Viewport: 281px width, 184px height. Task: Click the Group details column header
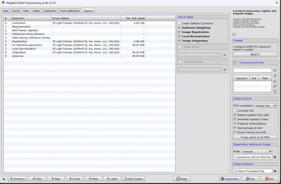[x=86, y=18]
